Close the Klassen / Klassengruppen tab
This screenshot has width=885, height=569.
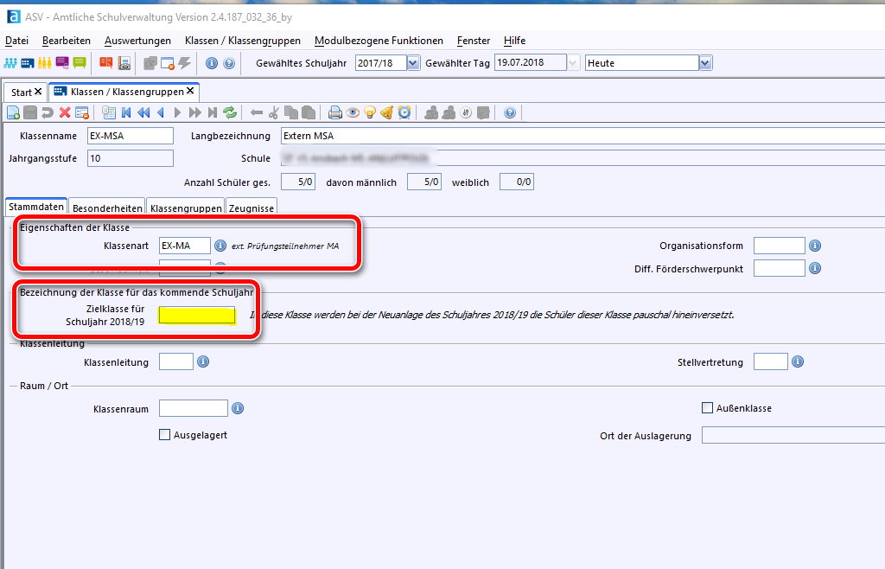tap(190, 90)
